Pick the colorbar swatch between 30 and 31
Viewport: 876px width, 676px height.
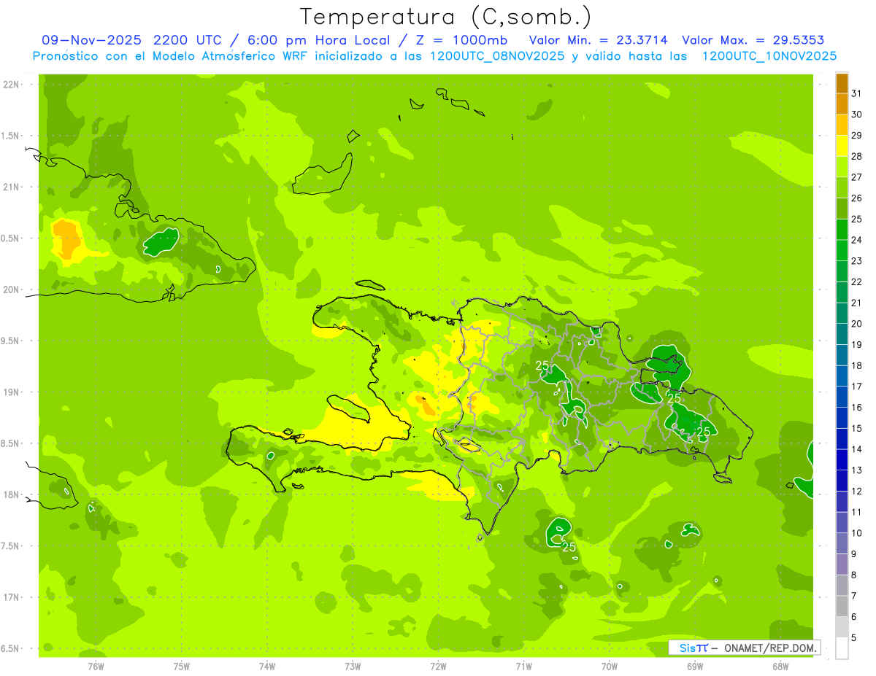[842, 104]
